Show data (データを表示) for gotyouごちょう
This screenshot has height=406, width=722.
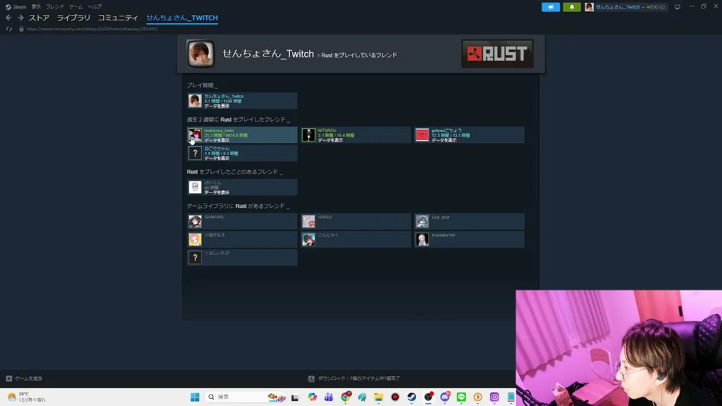pos(444,140)
